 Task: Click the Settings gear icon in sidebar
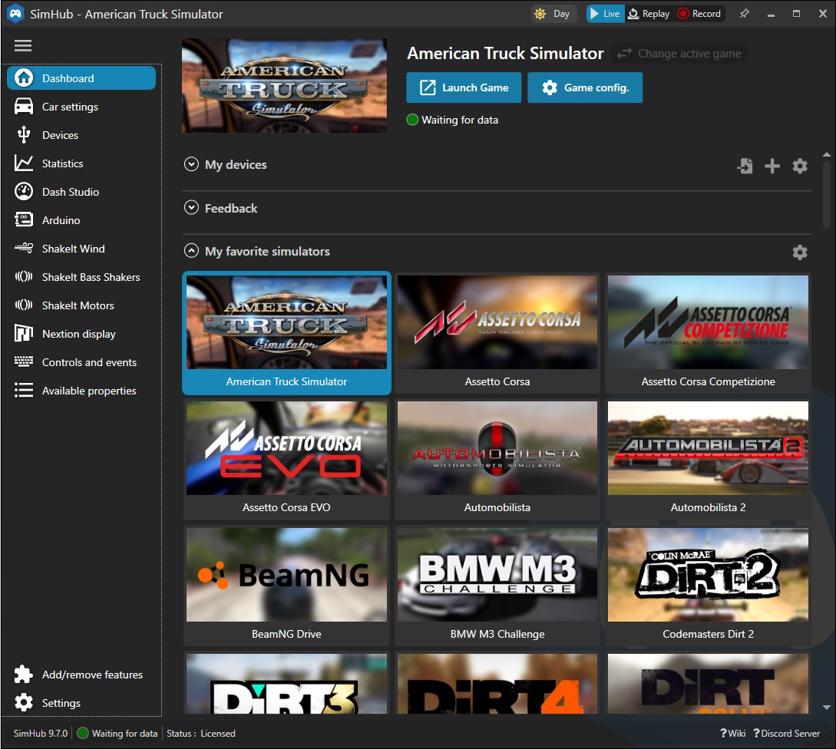click(24, 703)
